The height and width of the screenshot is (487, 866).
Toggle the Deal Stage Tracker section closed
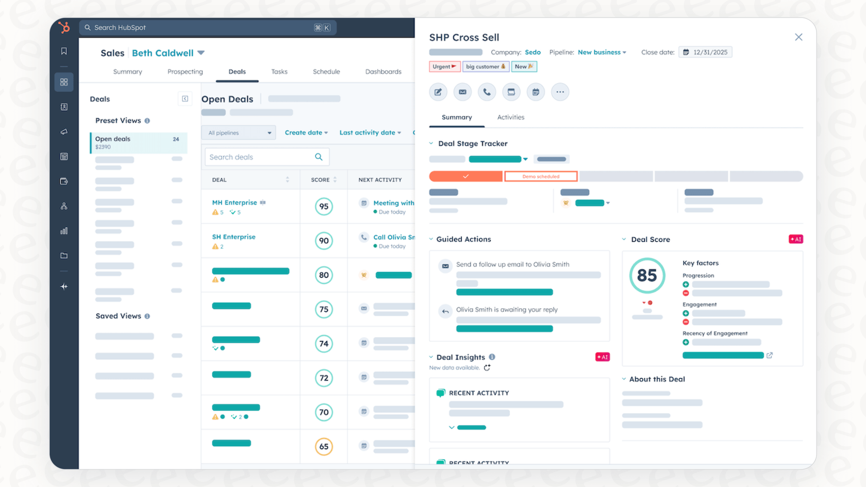click(x=432, y=143)
